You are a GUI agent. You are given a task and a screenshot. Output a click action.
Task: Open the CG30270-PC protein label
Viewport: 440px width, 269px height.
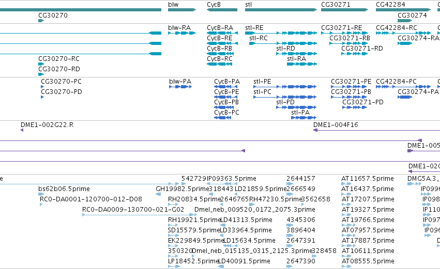[x=61, y=82]
